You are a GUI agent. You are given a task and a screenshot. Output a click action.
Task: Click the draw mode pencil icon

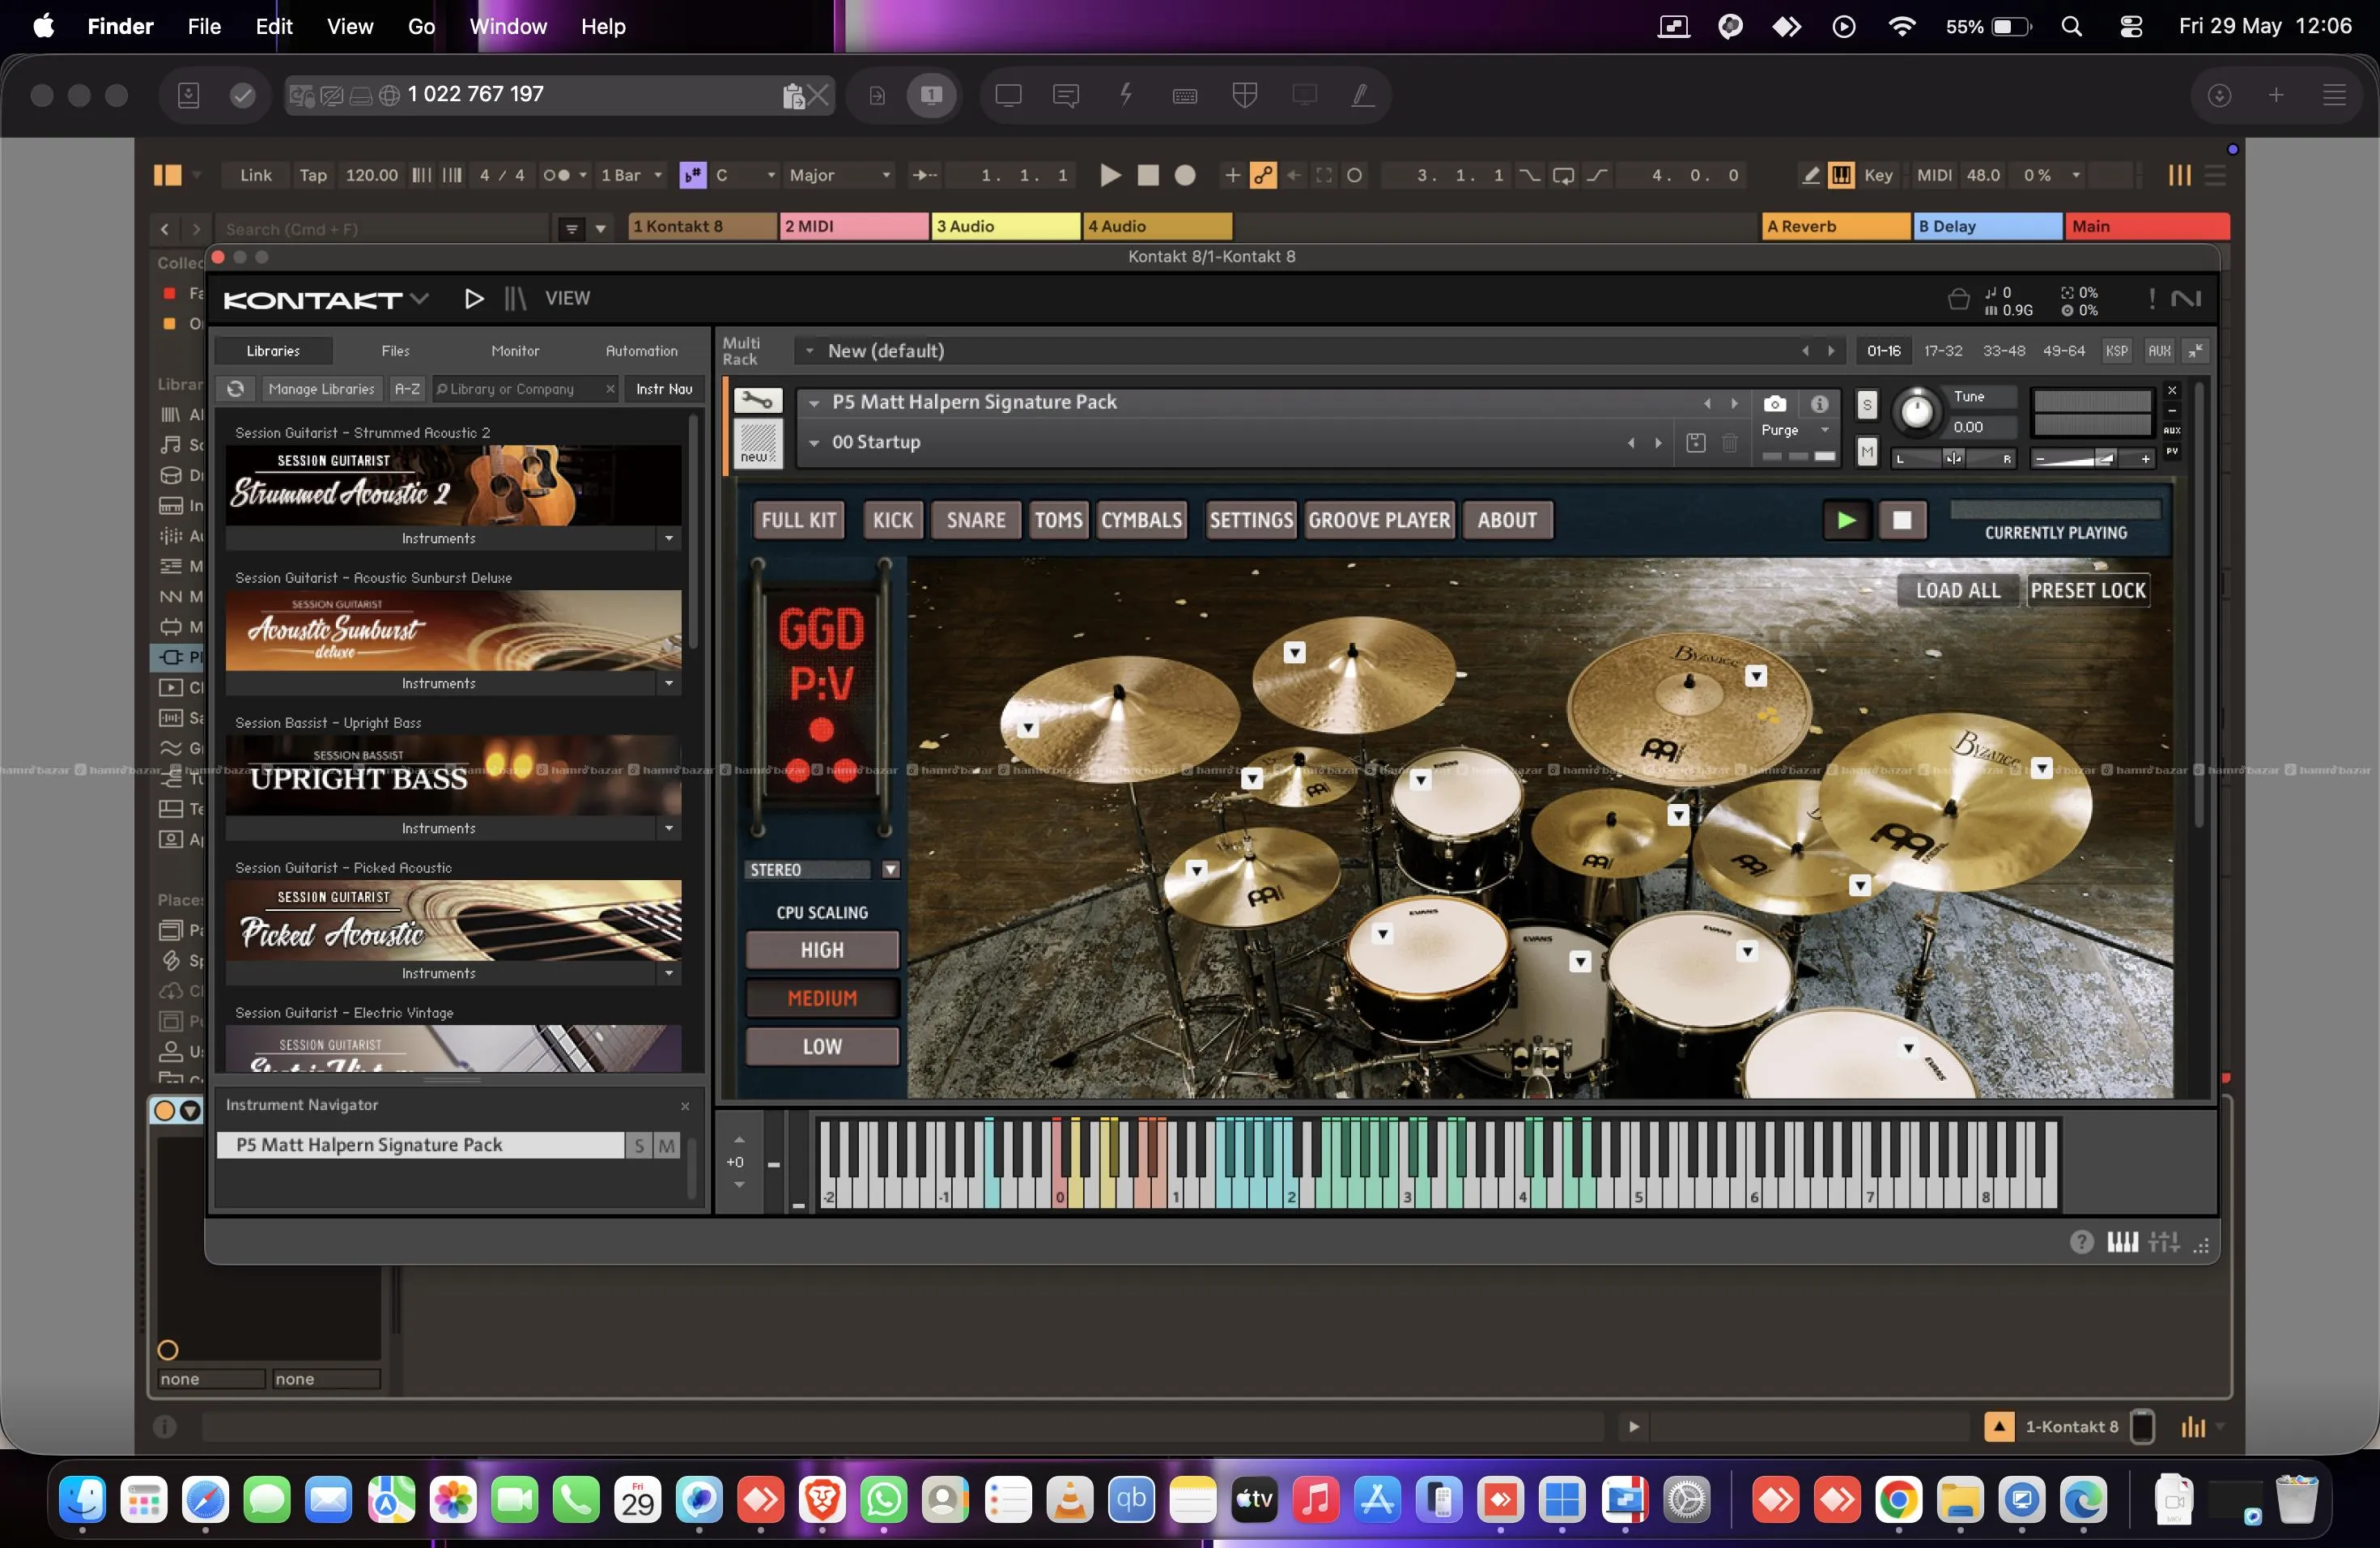[x=1810, y=175]
